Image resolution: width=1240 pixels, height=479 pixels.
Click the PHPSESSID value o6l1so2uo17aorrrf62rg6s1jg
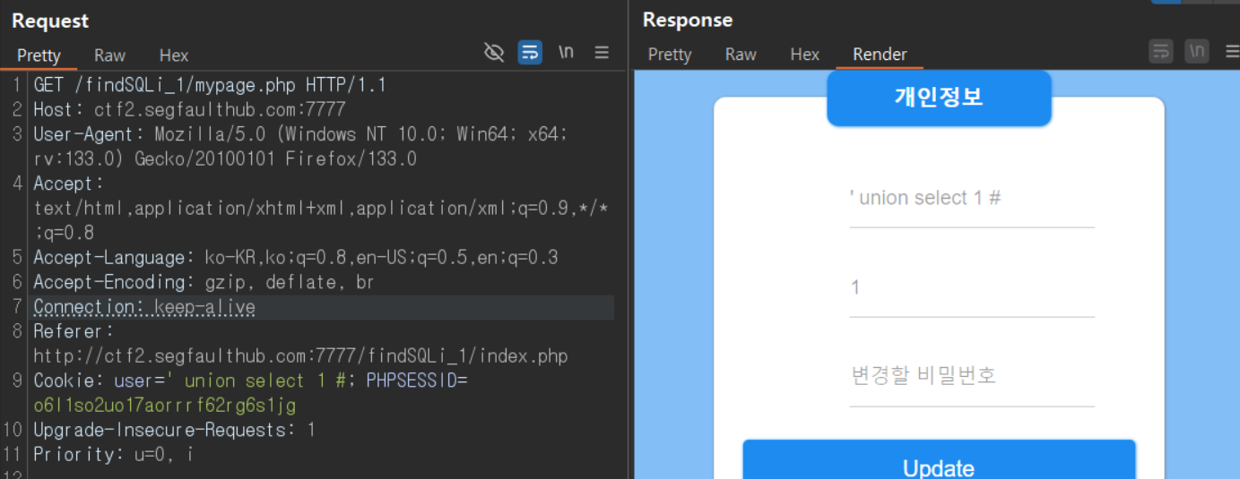[x=164, y=406]
